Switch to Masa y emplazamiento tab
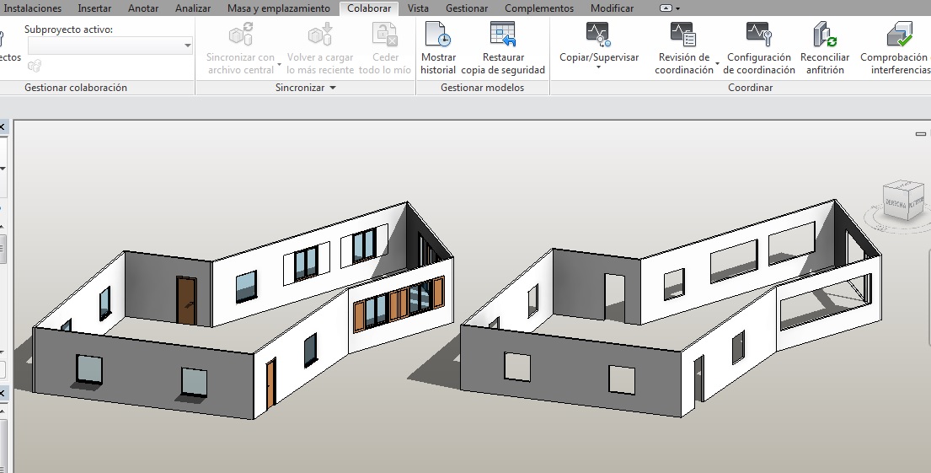Viewport: 931px width, 473px height. pos(279,8)
